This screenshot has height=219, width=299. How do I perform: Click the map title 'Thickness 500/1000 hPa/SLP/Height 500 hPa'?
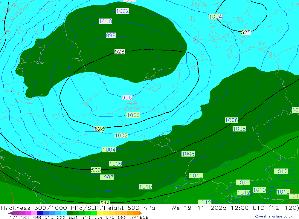tap(77, 208)
